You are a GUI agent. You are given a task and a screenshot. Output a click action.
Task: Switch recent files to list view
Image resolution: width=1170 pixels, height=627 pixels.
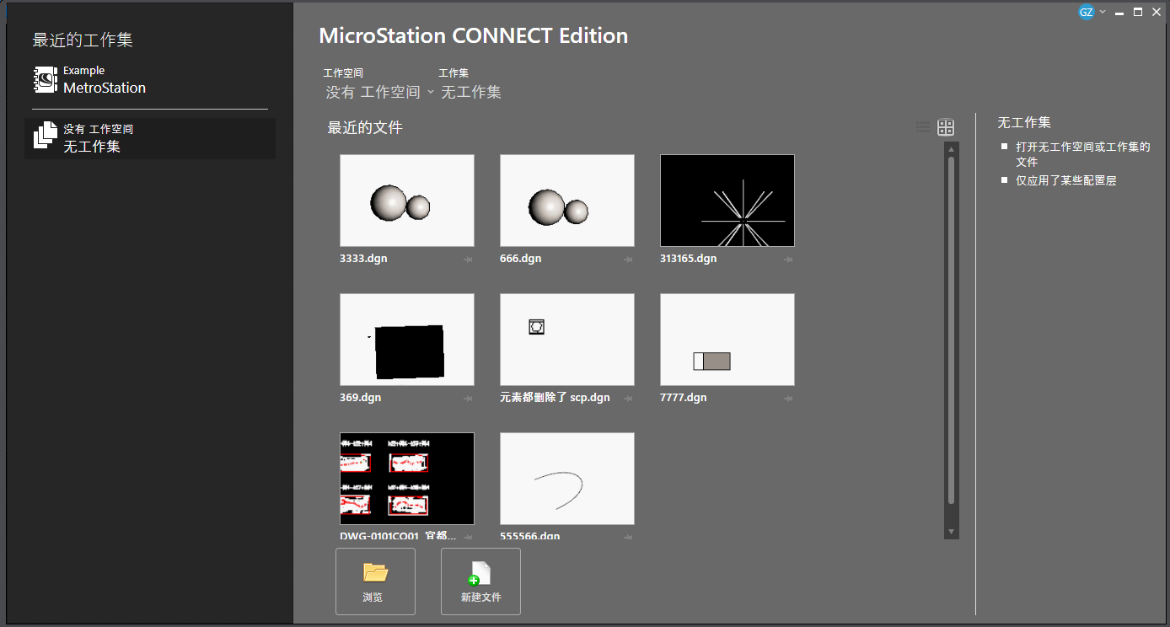pos(923,127)
